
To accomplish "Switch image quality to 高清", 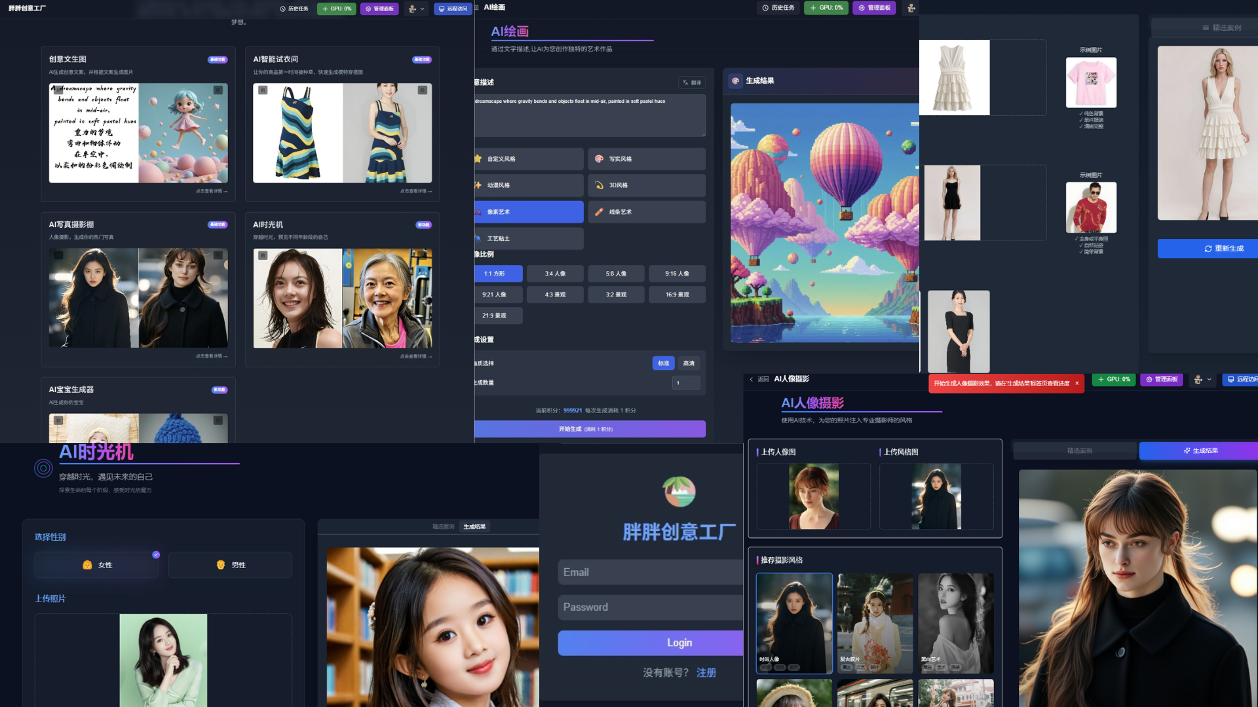I will tap(689, 363).
